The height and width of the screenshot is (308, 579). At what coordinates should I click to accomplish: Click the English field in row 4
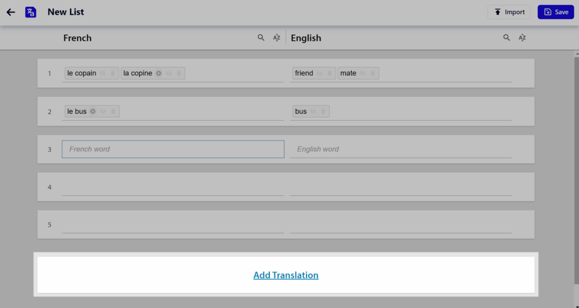[401, 187]
